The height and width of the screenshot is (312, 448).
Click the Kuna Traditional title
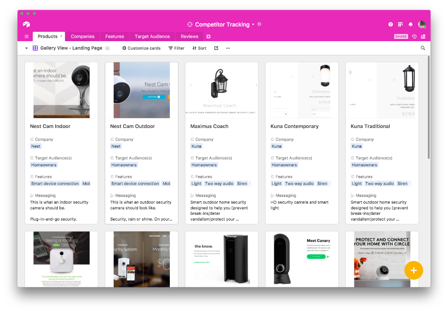click(x=370, y=126)
